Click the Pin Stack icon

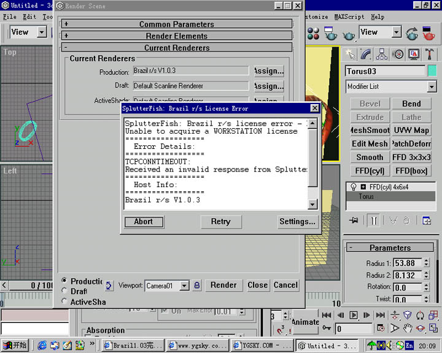pos(354,221)
